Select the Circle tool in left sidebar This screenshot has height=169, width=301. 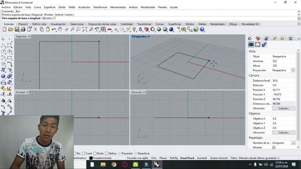click(x=3, y=52)
